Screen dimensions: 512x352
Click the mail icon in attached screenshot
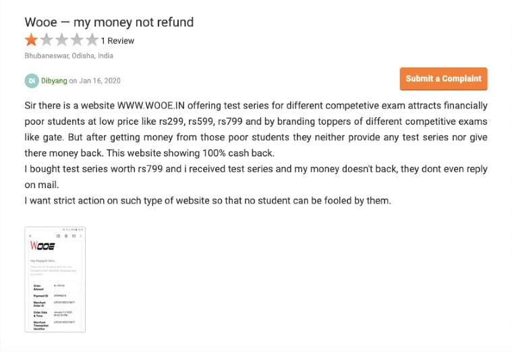tap(74, 236)
